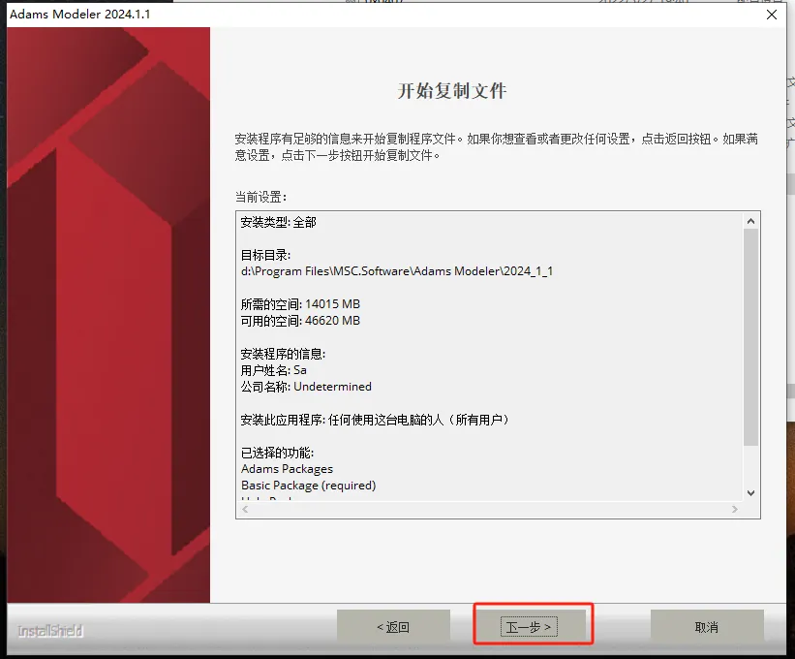Click the settings list scroll up arrow

tap(750, 221)
